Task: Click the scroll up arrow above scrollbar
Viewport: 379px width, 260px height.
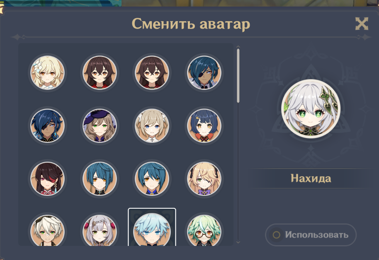Action: (238, 47)
